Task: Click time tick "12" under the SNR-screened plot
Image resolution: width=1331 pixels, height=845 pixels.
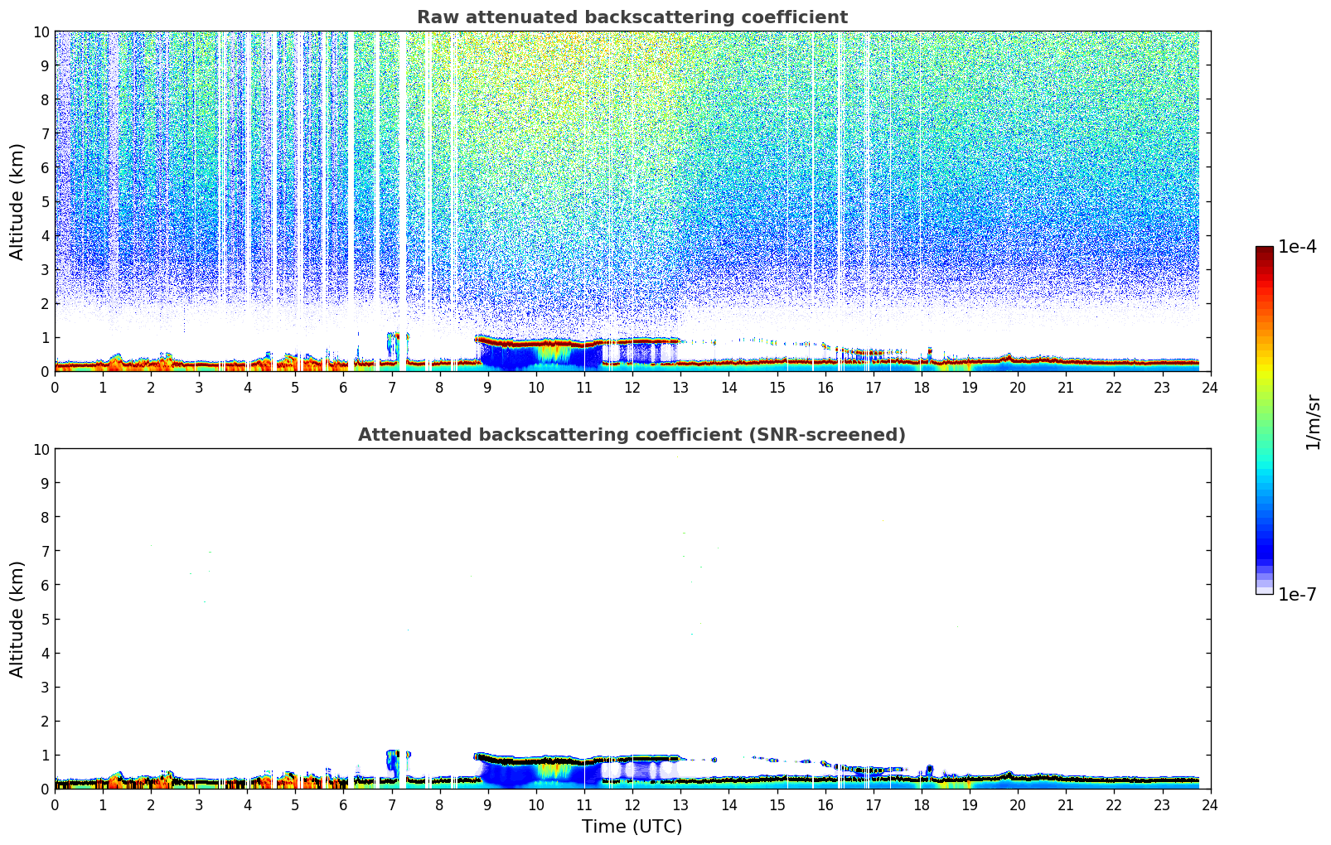Action: pyautogui.click(x=632, y=805)
